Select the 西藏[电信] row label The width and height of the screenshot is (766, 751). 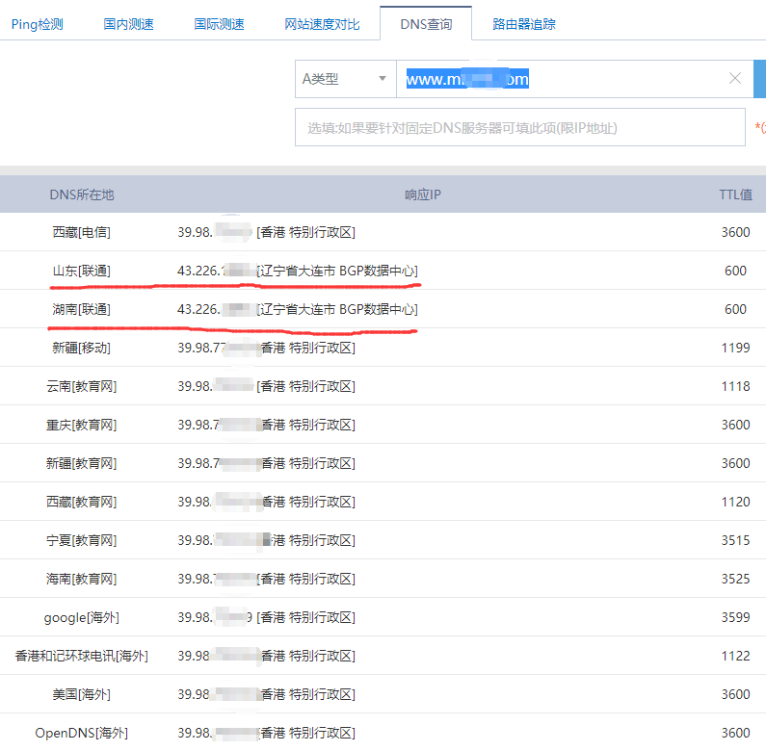tap(82, 232)
